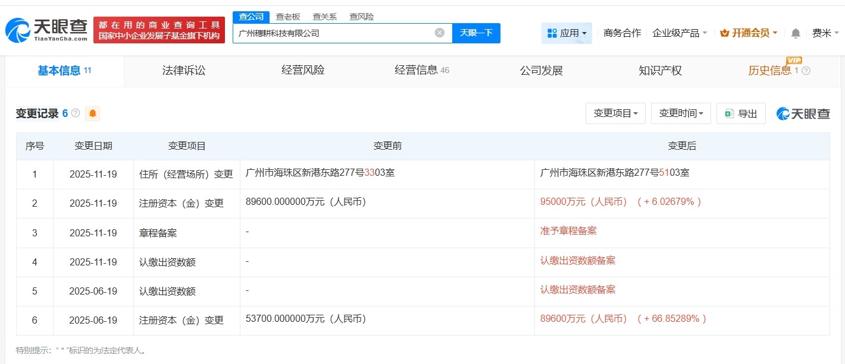Switch to the 法律诉讼 tab
The image size is (845, 364).
[183, 71]
